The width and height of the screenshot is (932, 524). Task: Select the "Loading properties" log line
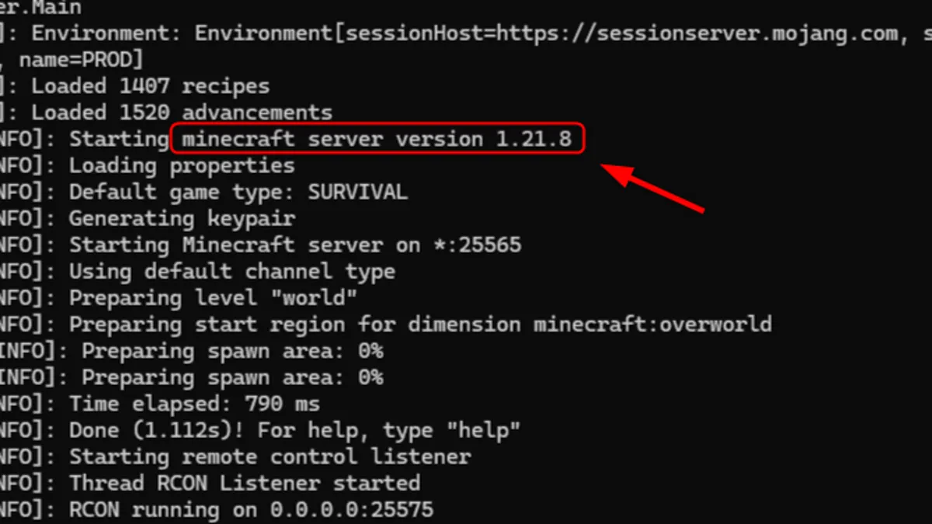point(182,166)
